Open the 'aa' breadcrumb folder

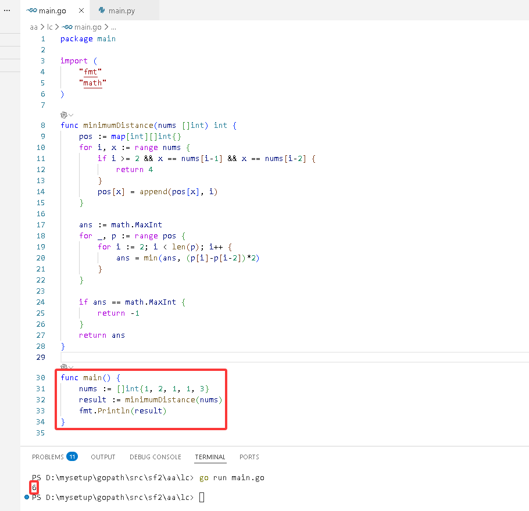pos(33,27)
